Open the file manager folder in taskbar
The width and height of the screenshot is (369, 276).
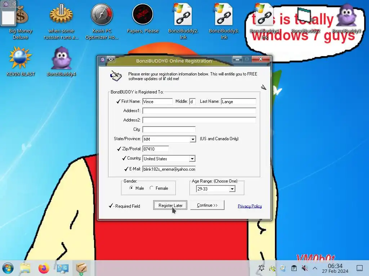(25, 268)
